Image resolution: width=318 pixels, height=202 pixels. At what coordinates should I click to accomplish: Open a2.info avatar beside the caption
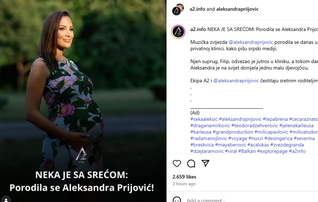tap(178, 32)
